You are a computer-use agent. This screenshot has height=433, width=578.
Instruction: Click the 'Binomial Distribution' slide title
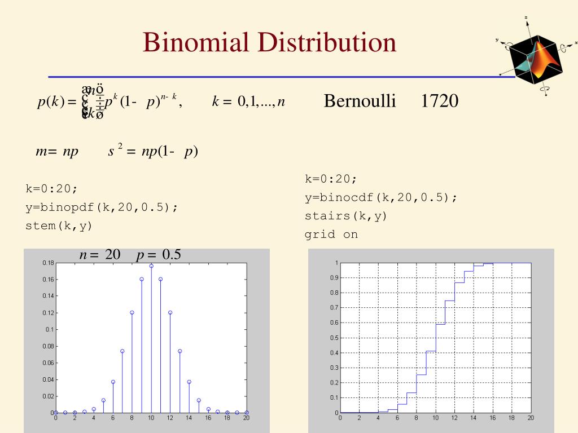pos(269,42)
